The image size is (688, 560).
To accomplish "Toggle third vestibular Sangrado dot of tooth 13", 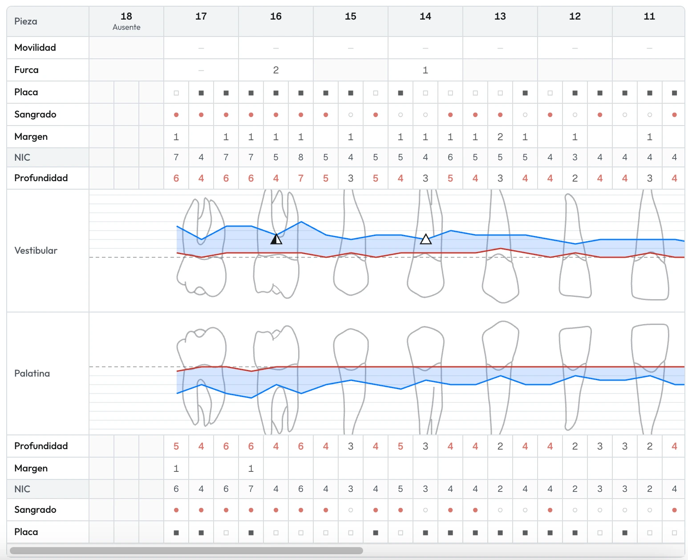I will pyautogui.click(x=525, y=115).
